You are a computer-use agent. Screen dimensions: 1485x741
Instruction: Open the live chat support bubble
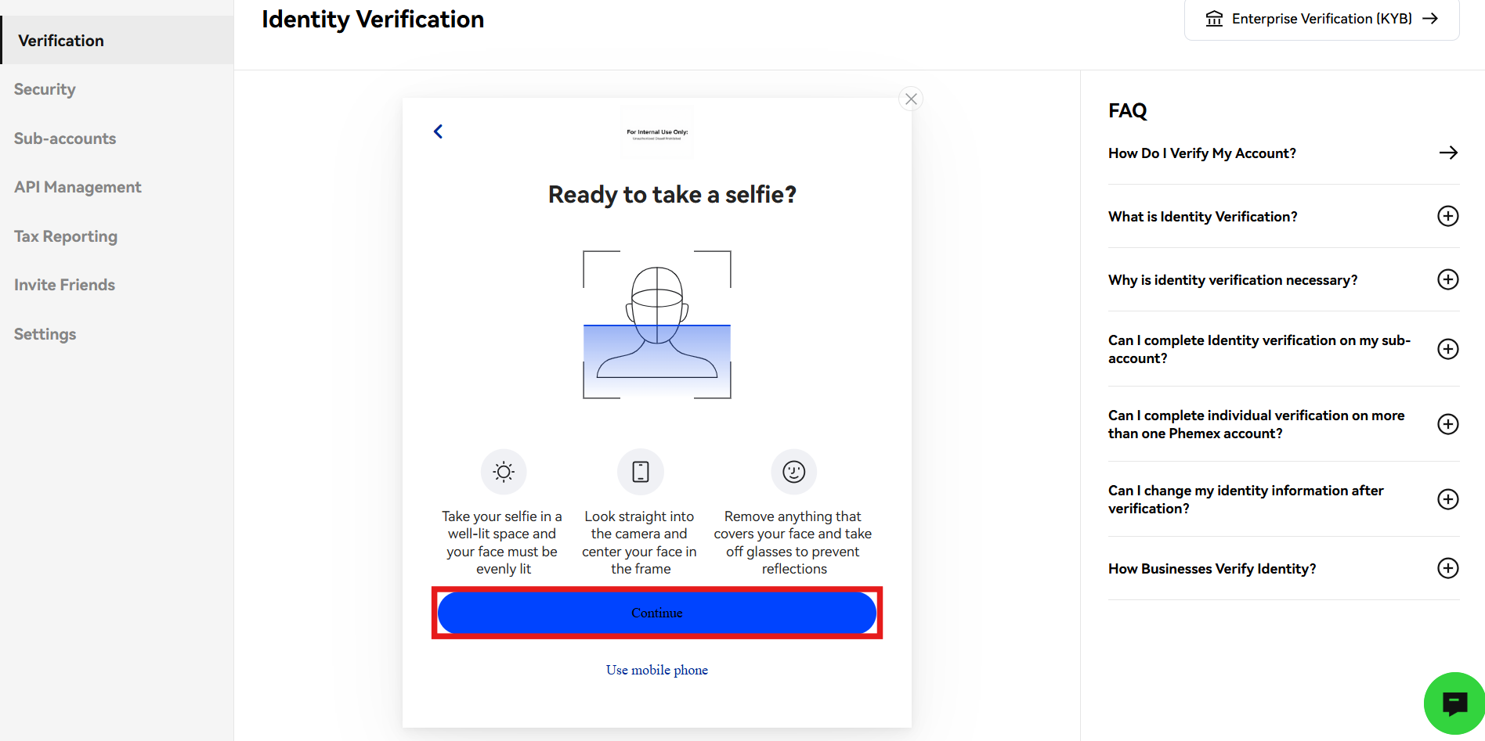click(1454, 703)
